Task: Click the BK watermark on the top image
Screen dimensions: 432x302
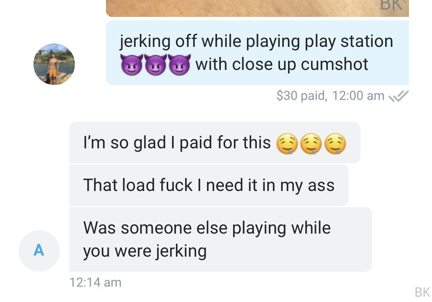Action: [x=391, y=5]
